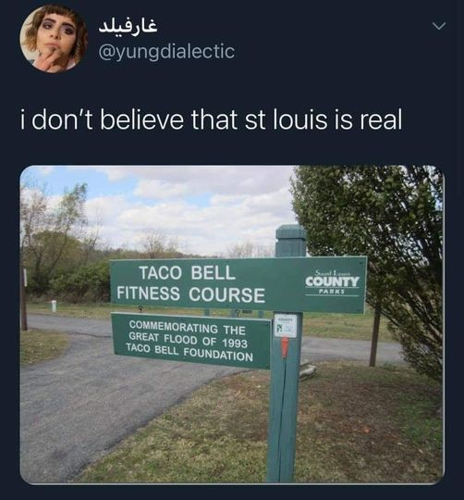Screen dimensions: 464x500
Task: Expand the tweet options chevron menu
Action: [439, 26]
